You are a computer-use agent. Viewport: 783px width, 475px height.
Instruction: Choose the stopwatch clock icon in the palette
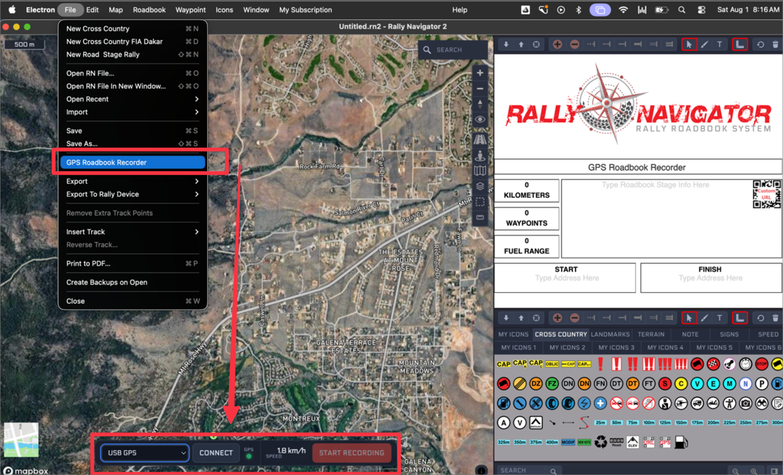tap(746, 364)
